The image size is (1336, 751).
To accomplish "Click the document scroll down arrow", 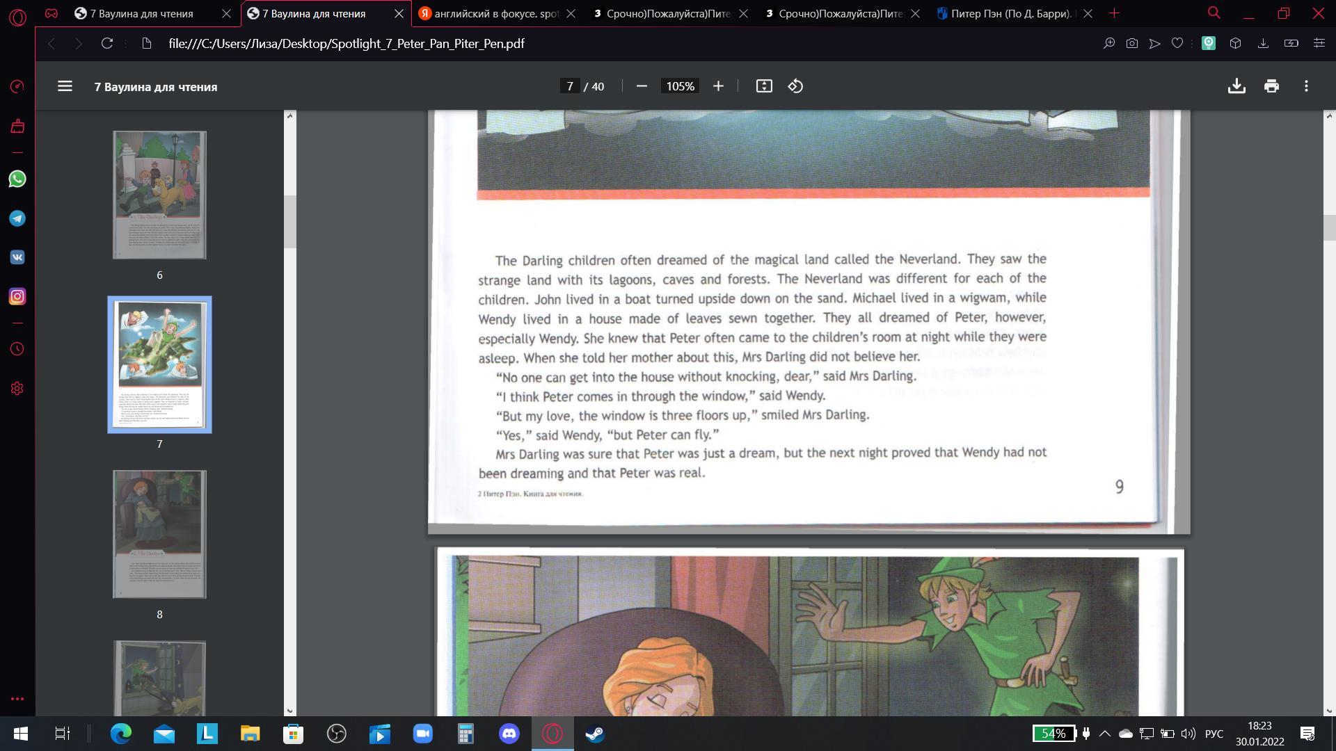I will tap(1330, 711).
